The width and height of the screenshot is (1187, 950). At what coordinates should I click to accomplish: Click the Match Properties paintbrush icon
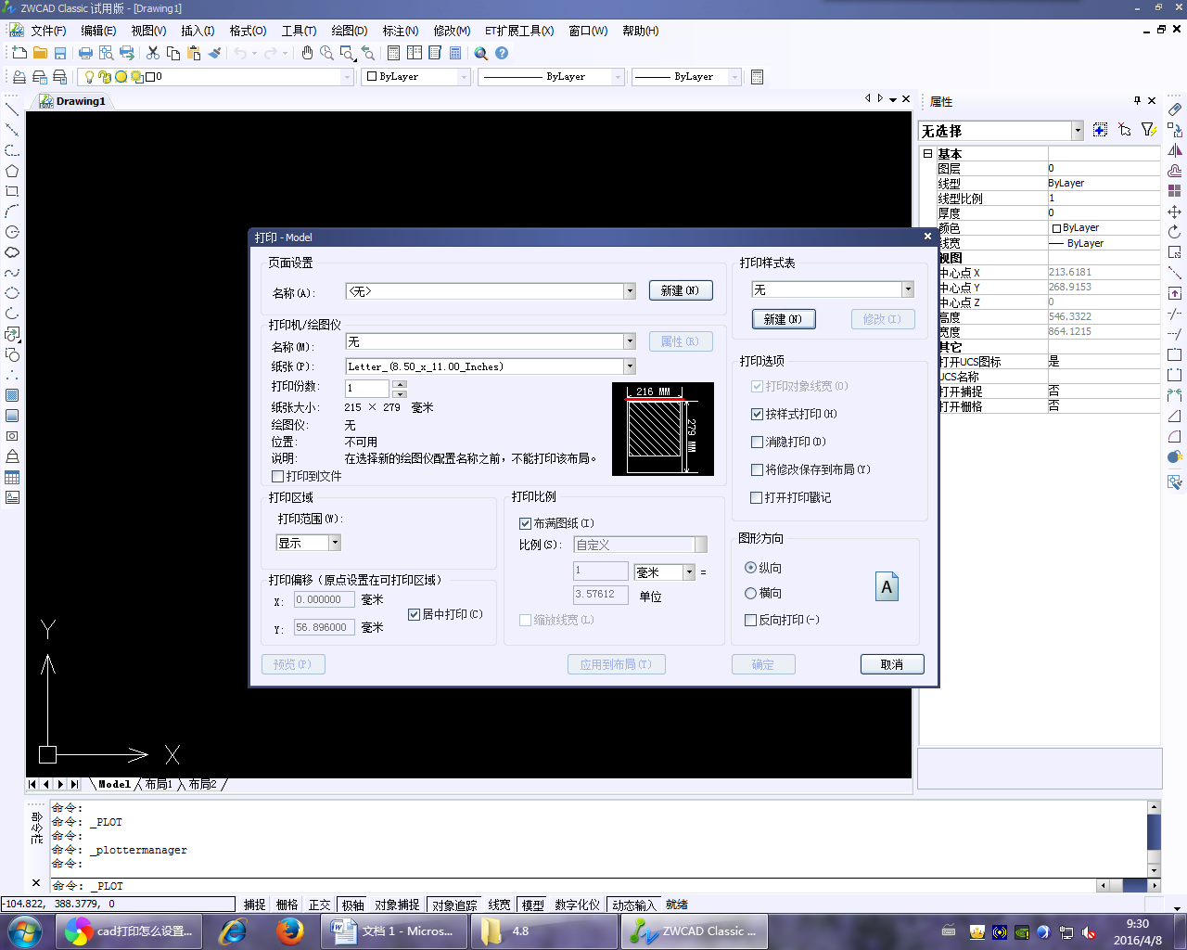(214, 54)
